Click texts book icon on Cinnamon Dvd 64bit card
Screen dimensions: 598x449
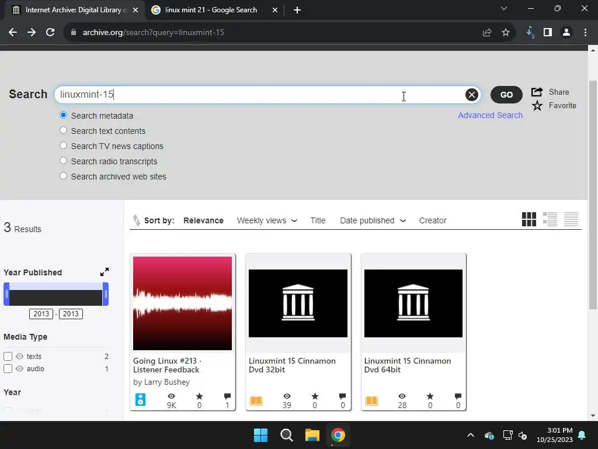[x=371, y=400]
